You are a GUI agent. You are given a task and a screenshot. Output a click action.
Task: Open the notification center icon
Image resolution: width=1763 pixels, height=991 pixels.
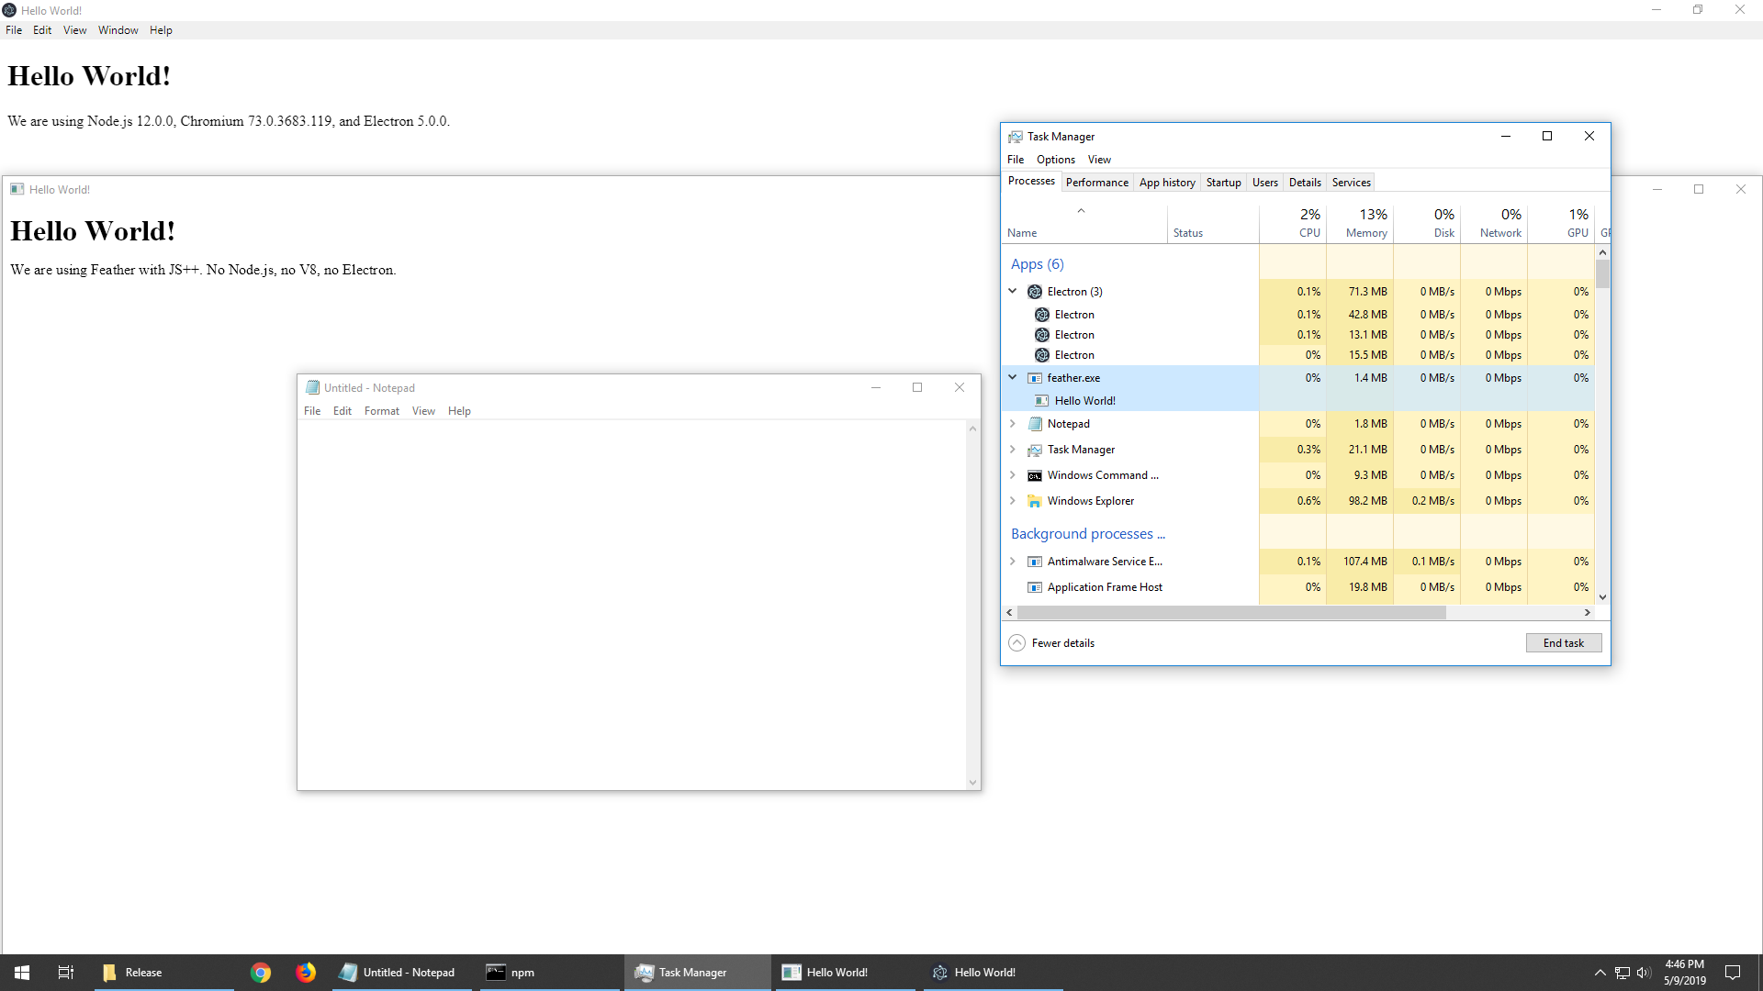1733,973
